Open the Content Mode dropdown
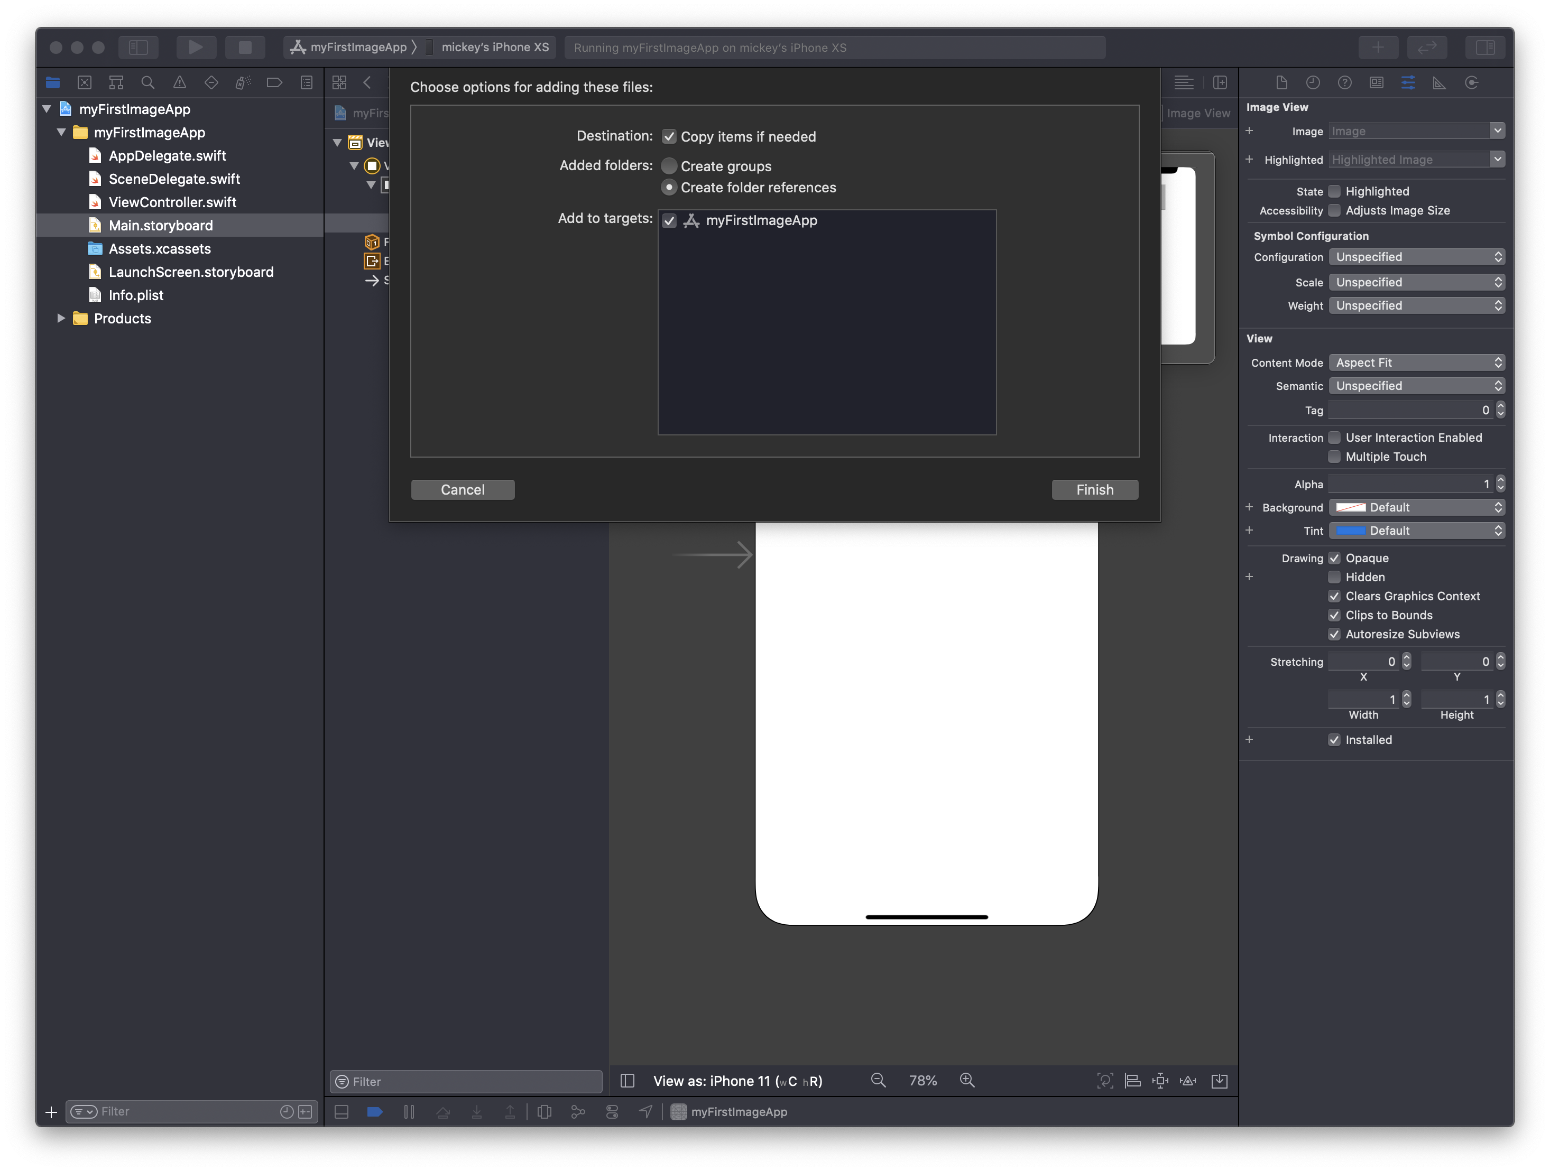The width and height of the screenshot is (1550, 1171). click(1417, 362)
